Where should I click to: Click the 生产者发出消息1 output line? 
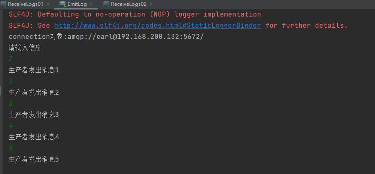click(x=34, y=70)
